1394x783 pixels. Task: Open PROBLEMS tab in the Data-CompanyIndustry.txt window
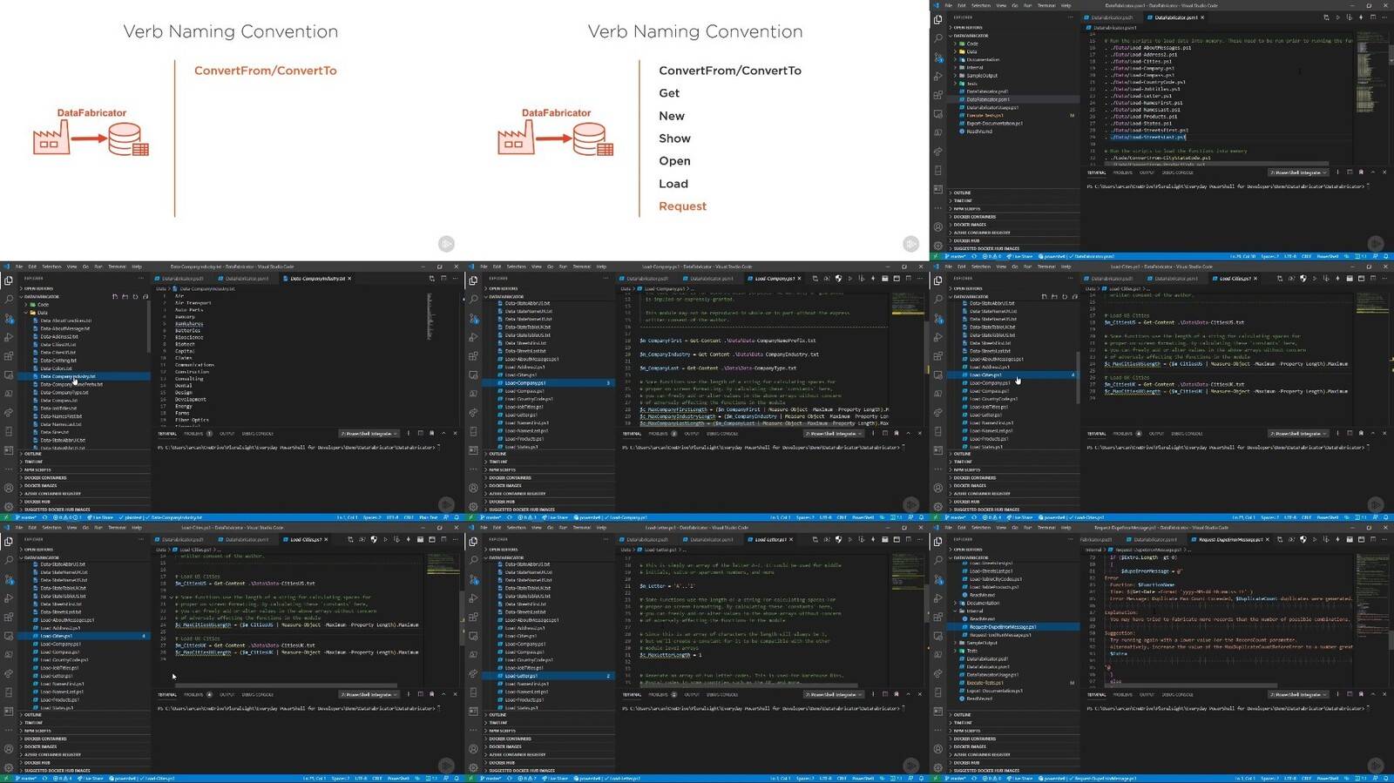point(193,434)
